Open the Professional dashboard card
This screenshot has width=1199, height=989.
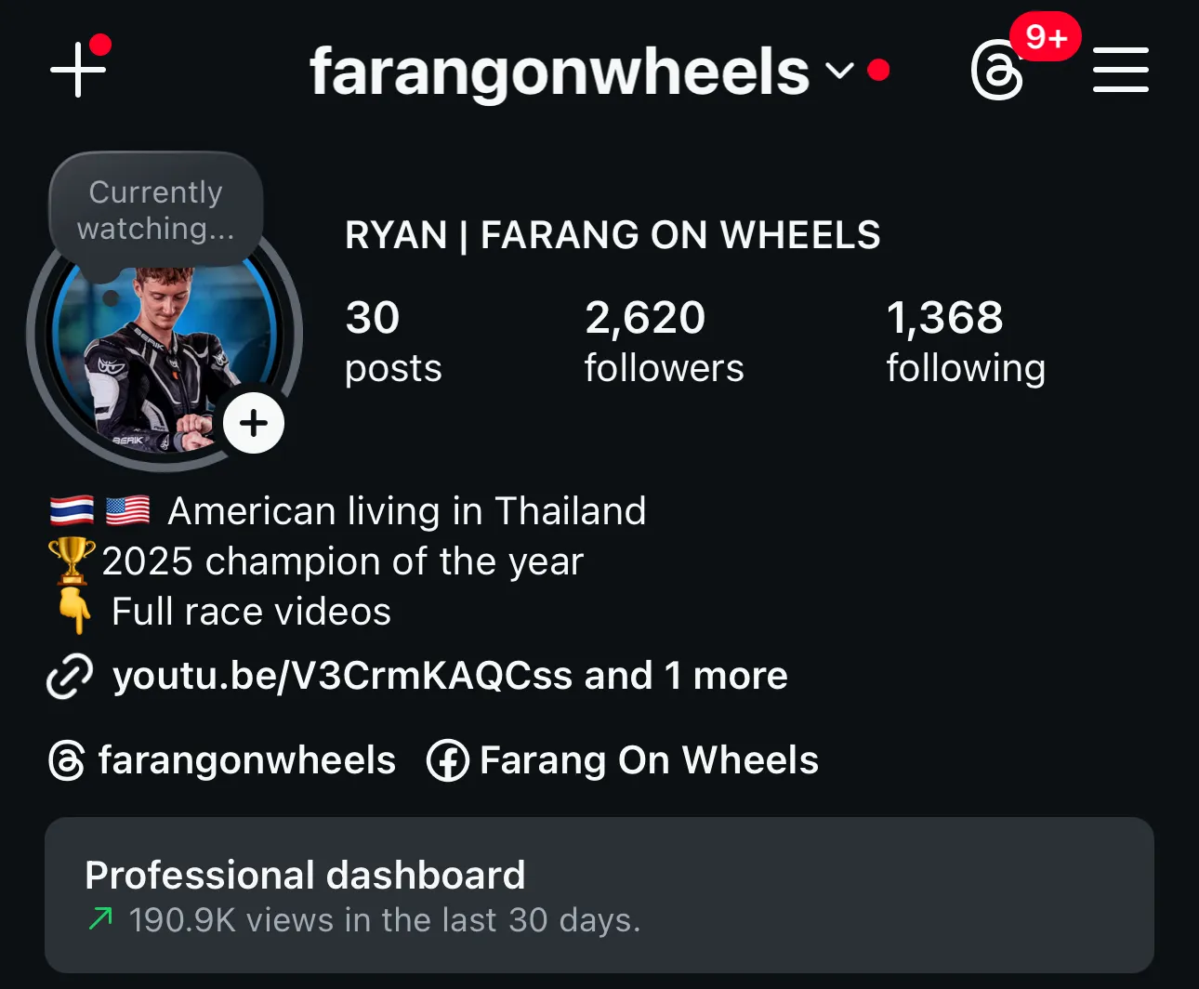click(x=599, y=895)
